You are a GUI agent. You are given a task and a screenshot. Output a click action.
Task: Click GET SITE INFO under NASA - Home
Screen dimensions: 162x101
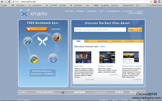[90, 80]
